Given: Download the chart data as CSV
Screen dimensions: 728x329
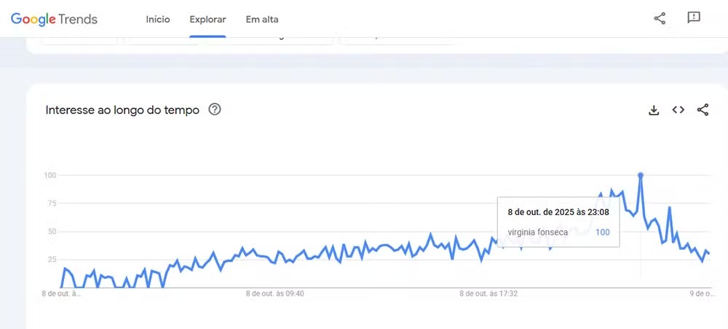Looking at the screenshot, I should tap(654, 110).
